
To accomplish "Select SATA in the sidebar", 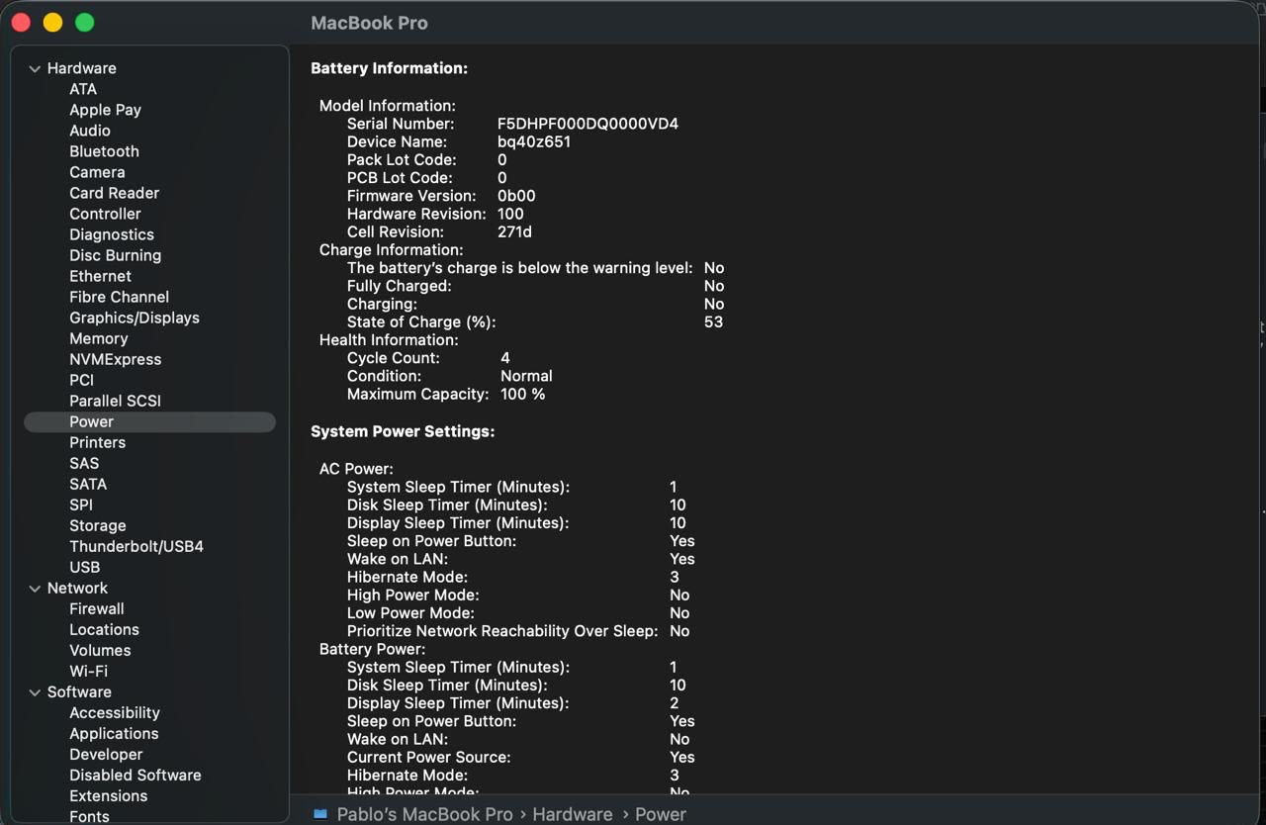I will click(x=88, y=484).
